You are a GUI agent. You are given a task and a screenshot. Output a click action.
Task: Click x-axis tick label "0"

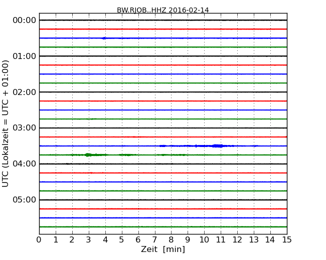coord(39,239)
